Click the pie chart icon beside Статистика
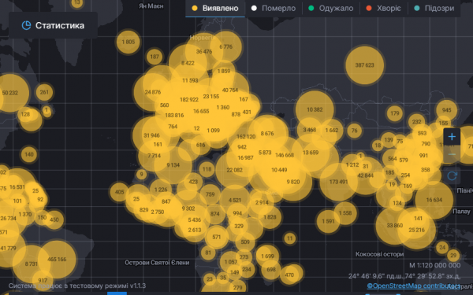The height and width of the screenshot is (295, 473). [26, 26]
